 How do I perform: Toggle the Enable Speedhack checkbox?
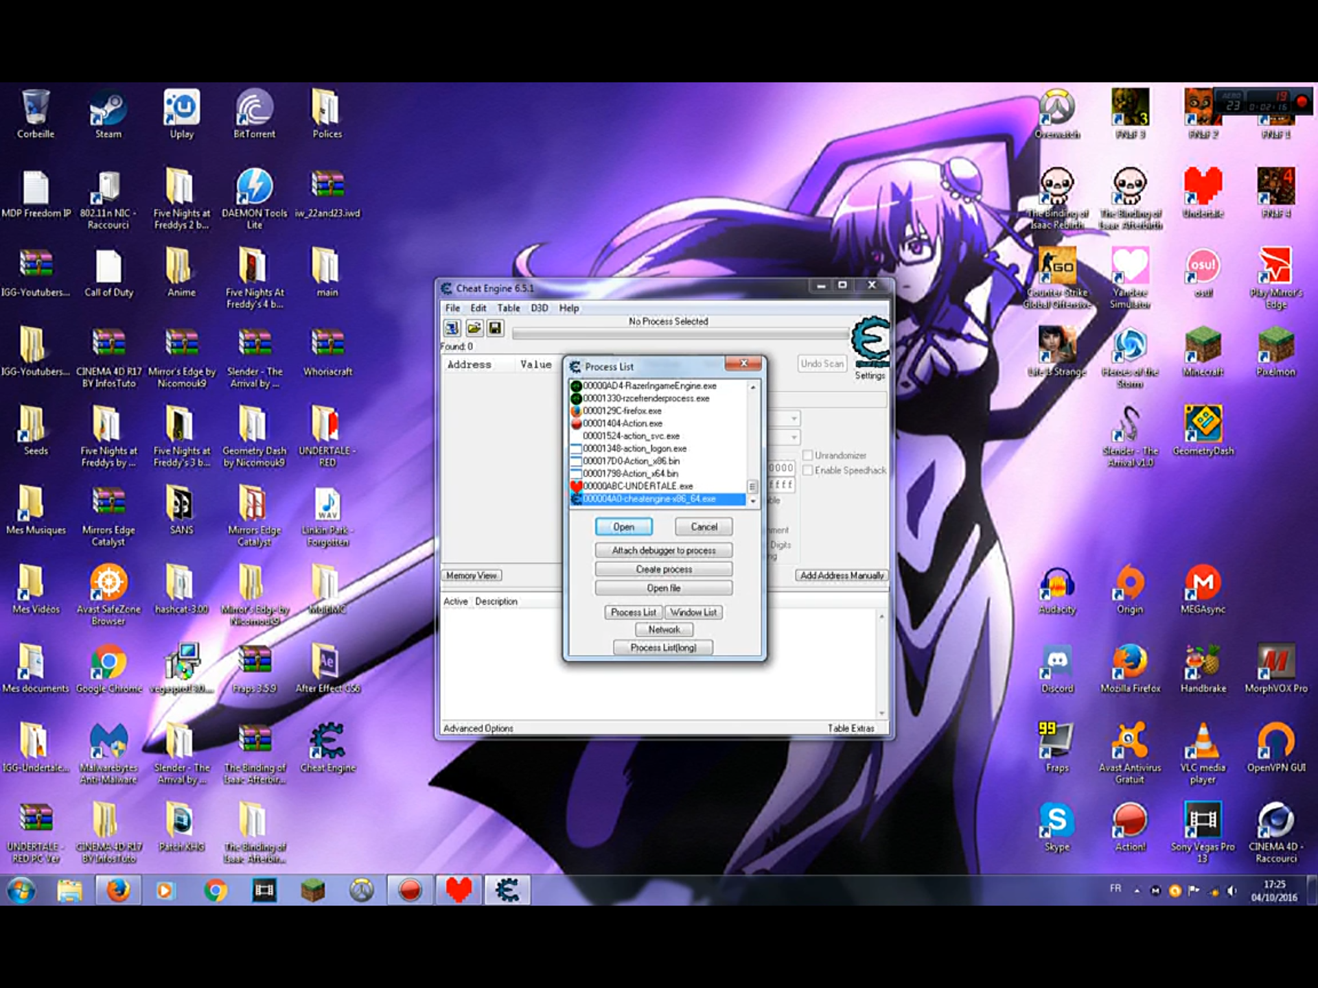(808, 471)
